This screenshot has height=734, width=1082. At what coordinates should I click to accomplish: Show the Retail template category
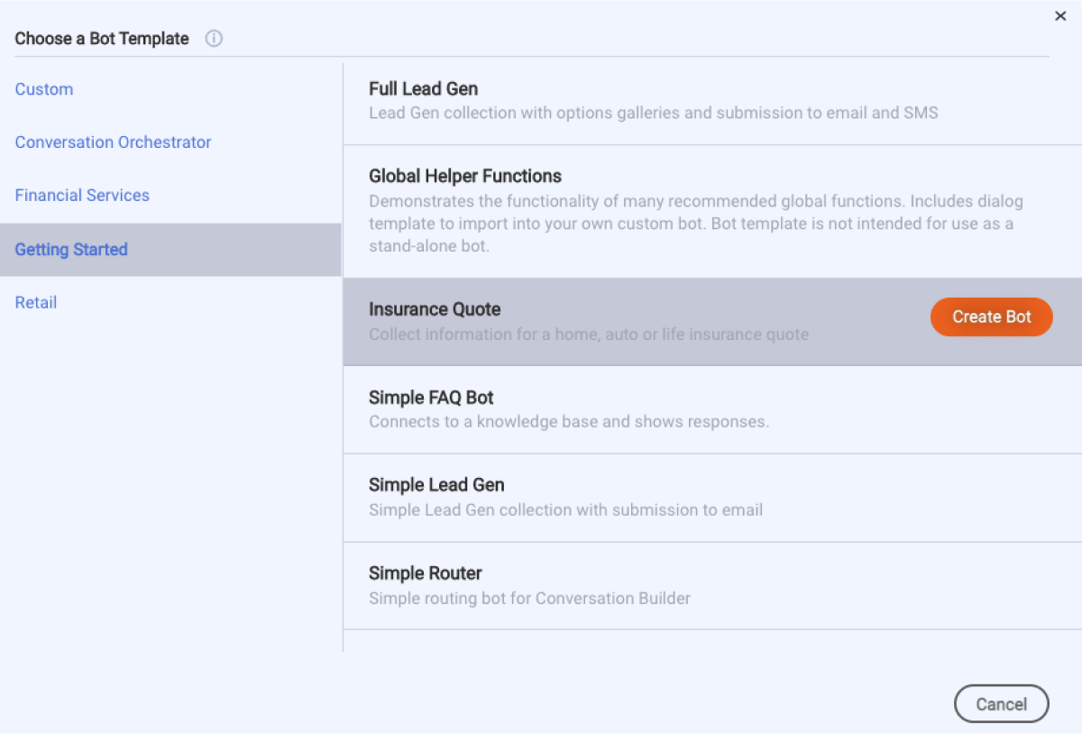point(36,303)
